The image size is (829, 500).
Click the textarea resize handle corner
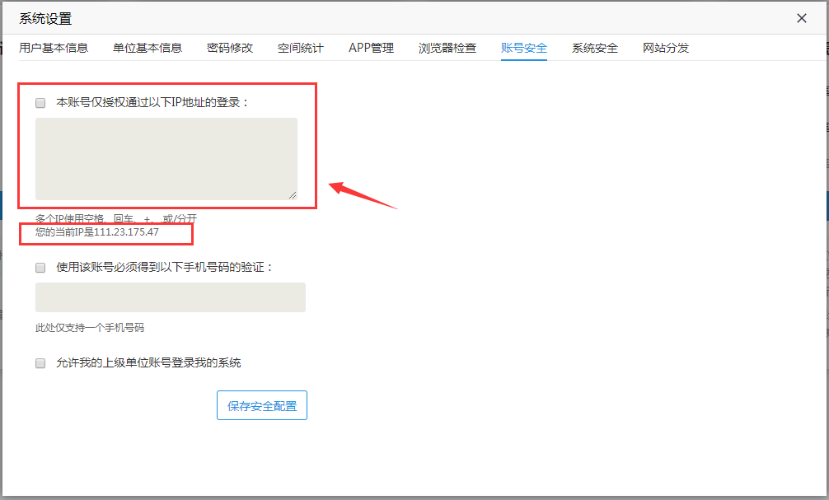[293, 194]
